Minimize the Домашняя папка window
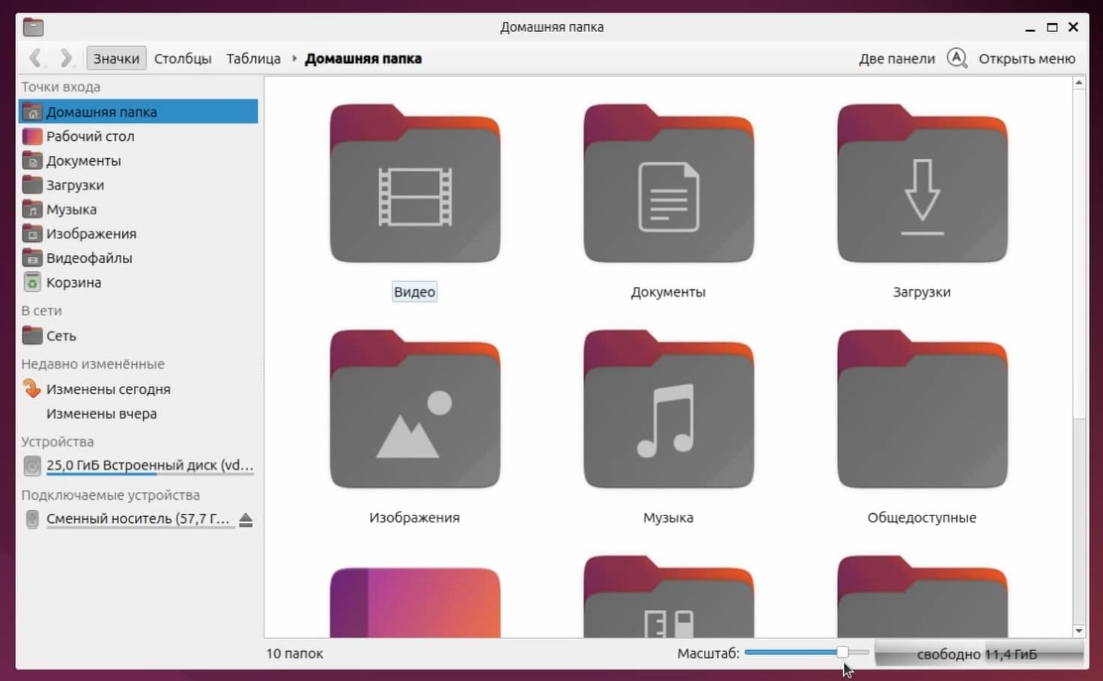The width and height of the screenshot is (1103, 681). tap(1030, 28)
